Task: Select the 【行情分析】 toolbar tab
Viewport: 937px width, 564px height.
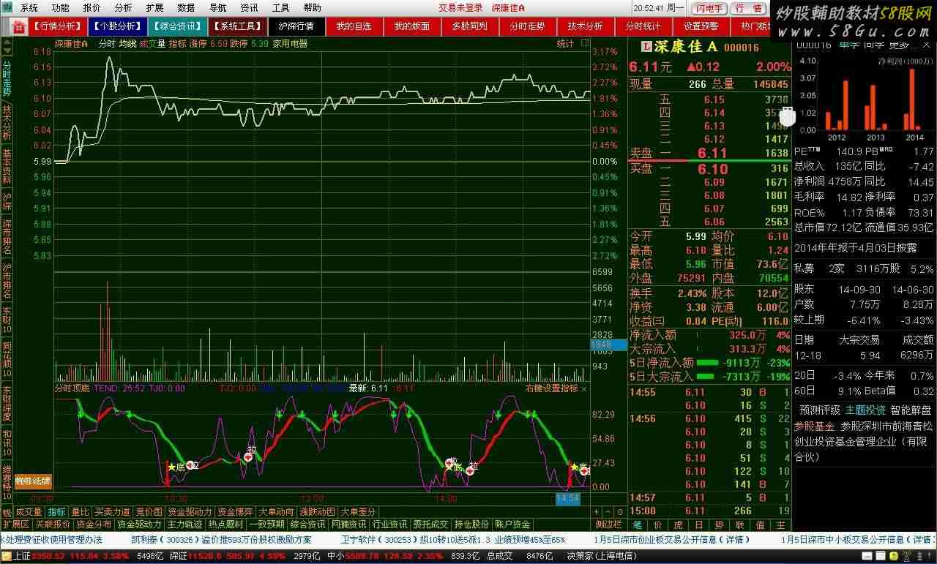Action: pyautogui.click(x=58, y=26)
